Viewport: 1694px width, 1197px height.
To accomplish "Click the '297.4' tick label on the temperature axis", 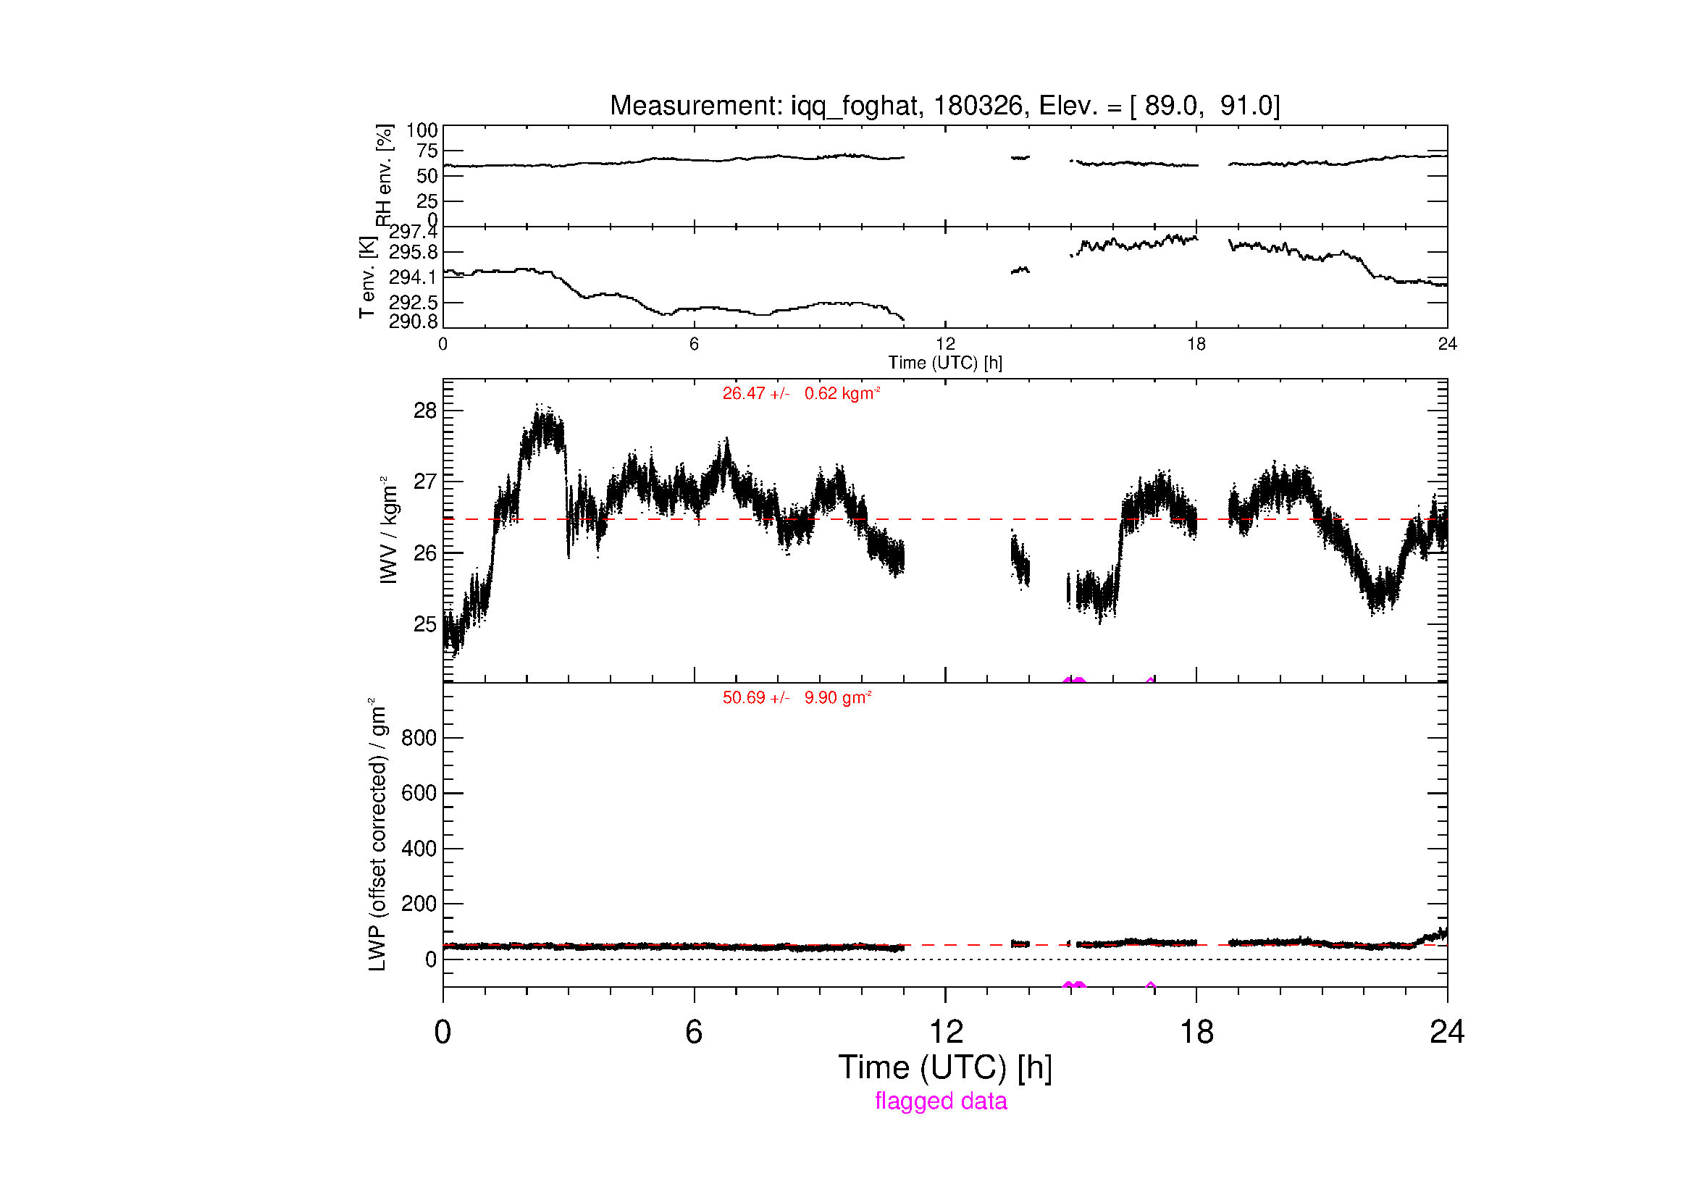I will [413, 232].
